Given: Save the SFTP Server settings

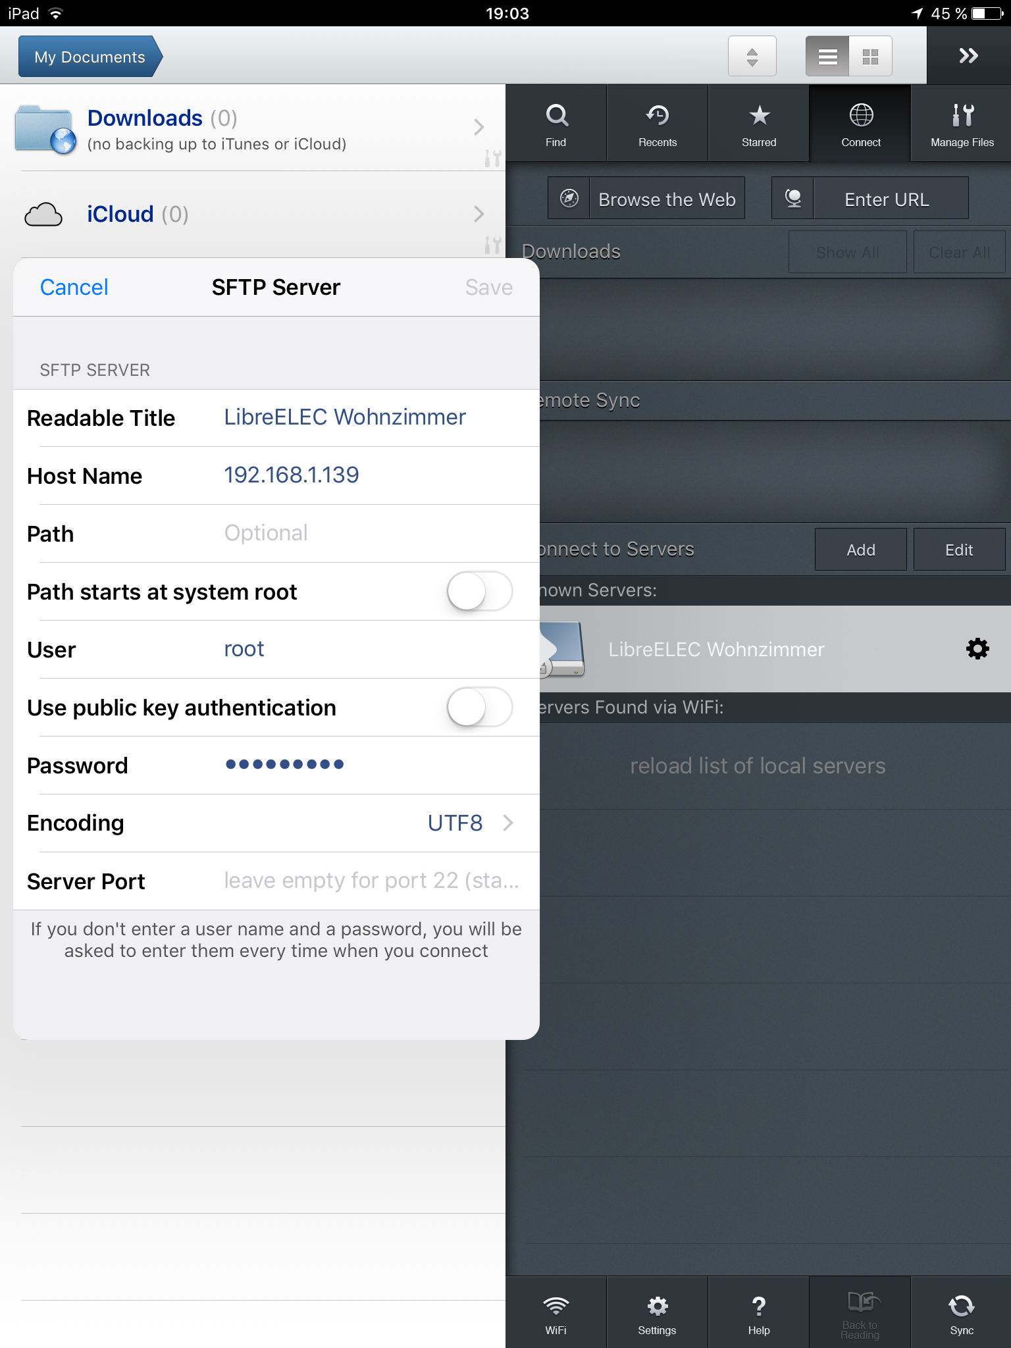Looking at the screenshot, I should tap(488, 288).
